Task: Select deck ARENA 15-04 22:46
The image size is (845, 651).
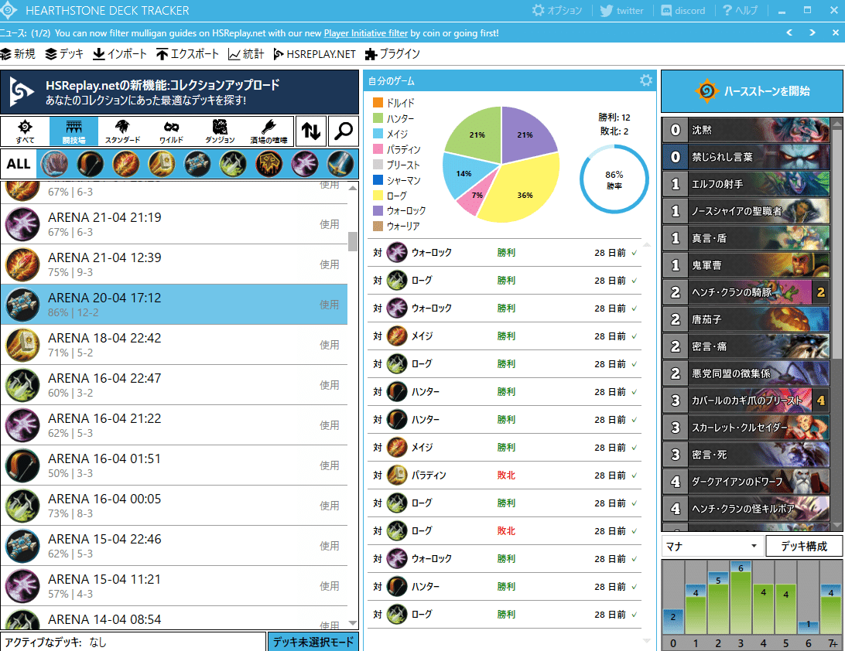Action: 173,546
